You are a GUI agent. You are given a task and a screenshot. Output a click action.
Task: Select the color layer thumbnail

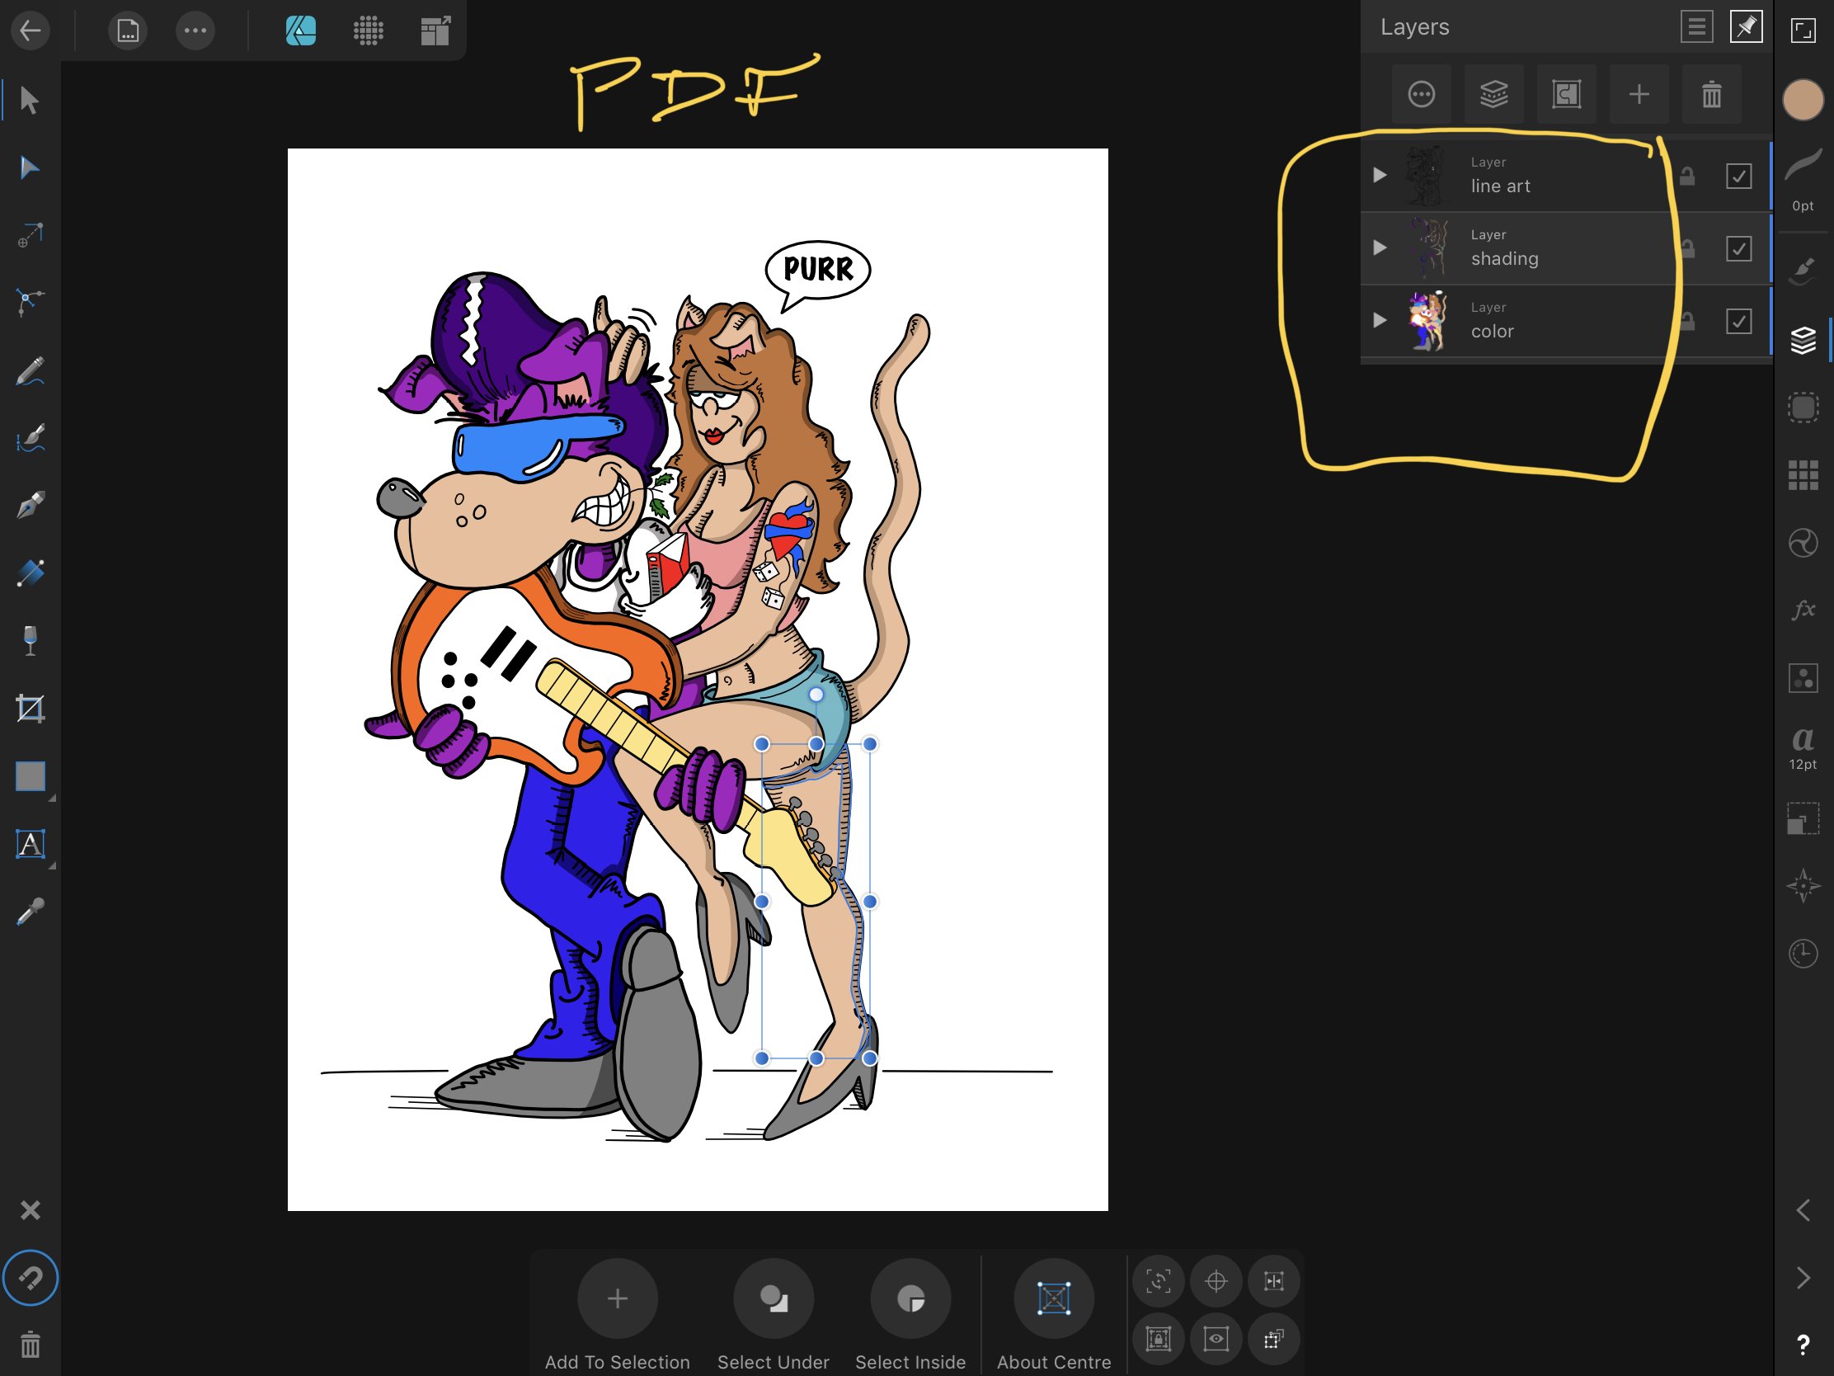tap(1427, 321)
